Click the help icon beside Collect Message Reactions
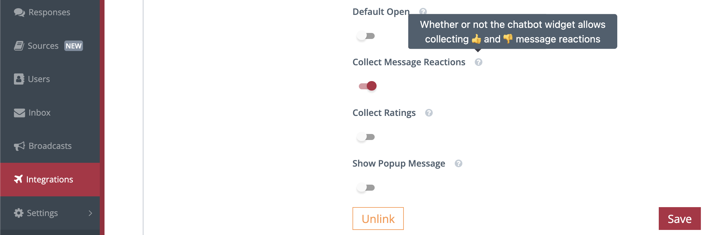Viewport: 705px width, 235px height. [x=478, y=62]
